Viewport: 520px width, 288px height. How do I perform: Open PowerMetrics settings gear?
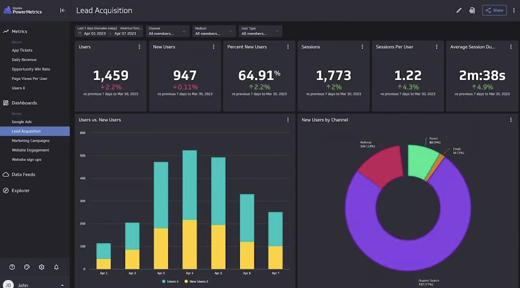point(41,267)
